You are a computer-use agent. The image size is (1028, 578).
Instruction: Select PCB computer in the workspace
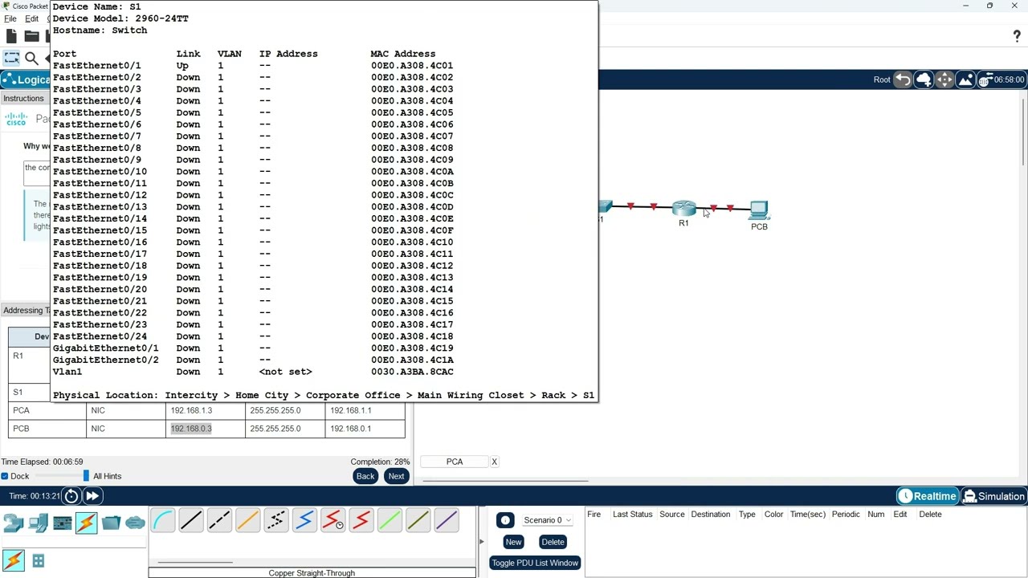click(759, 210)
